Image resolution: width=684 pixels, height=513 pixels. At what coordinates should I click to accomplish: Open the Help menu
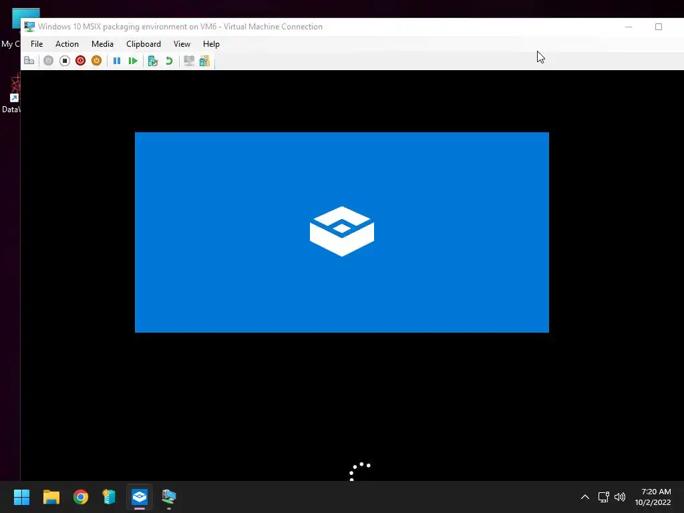pos(211,44)
